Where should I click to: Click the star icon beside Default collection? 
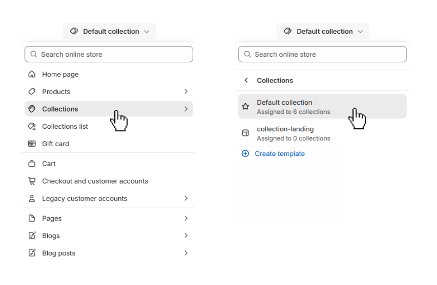click(245, 106)
